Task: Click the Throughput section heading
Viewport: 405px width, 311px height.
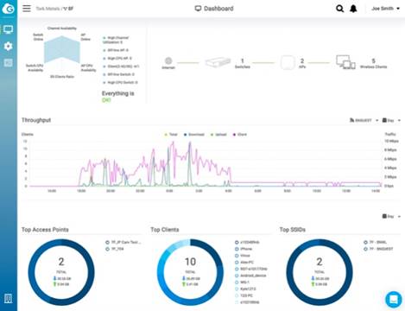Action: point(36,120)
